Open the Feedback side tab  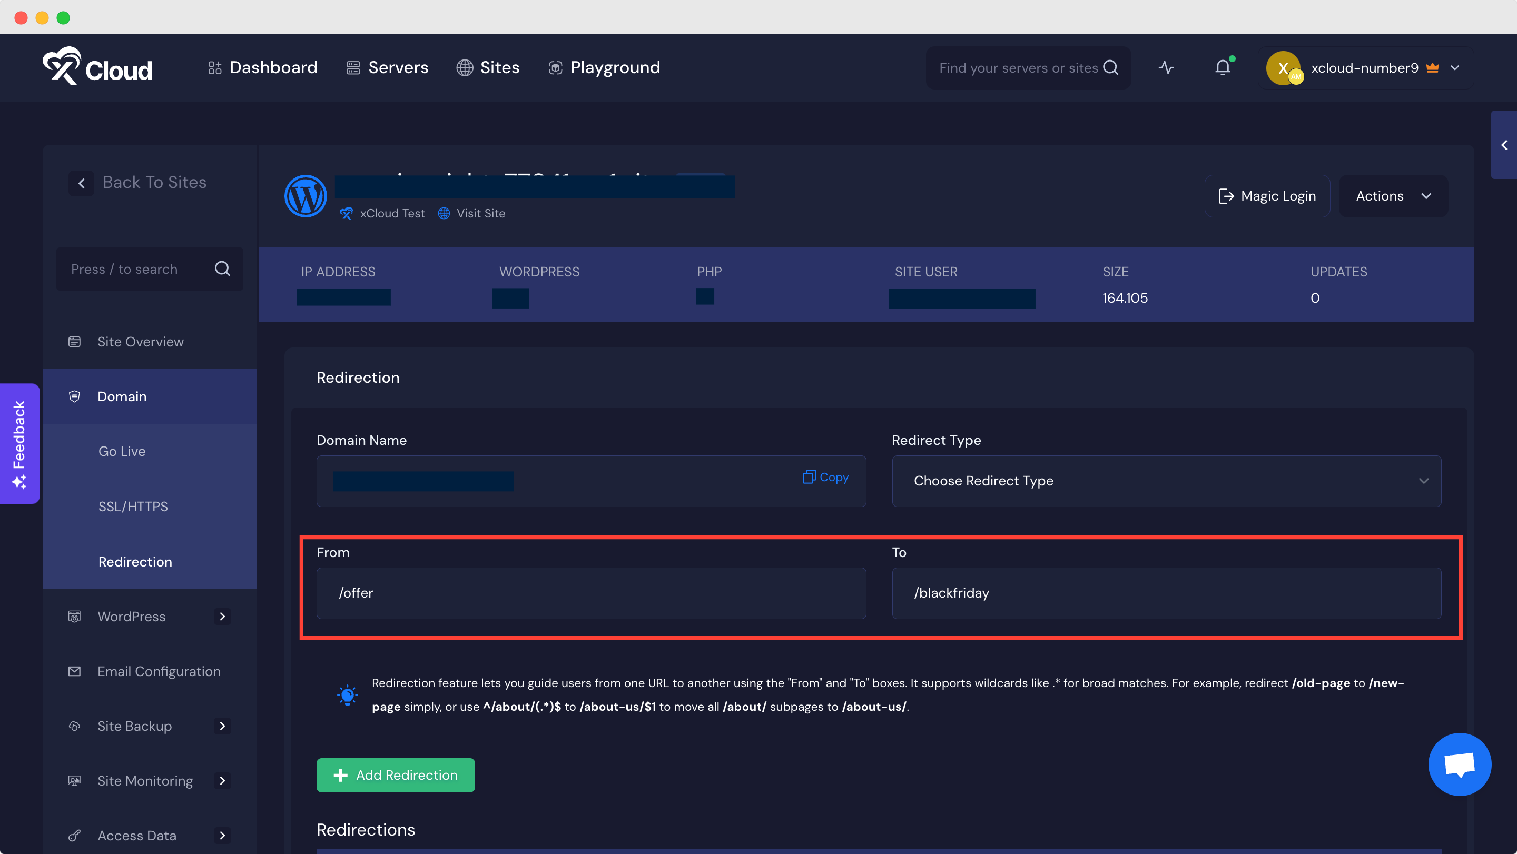point(19,444)
